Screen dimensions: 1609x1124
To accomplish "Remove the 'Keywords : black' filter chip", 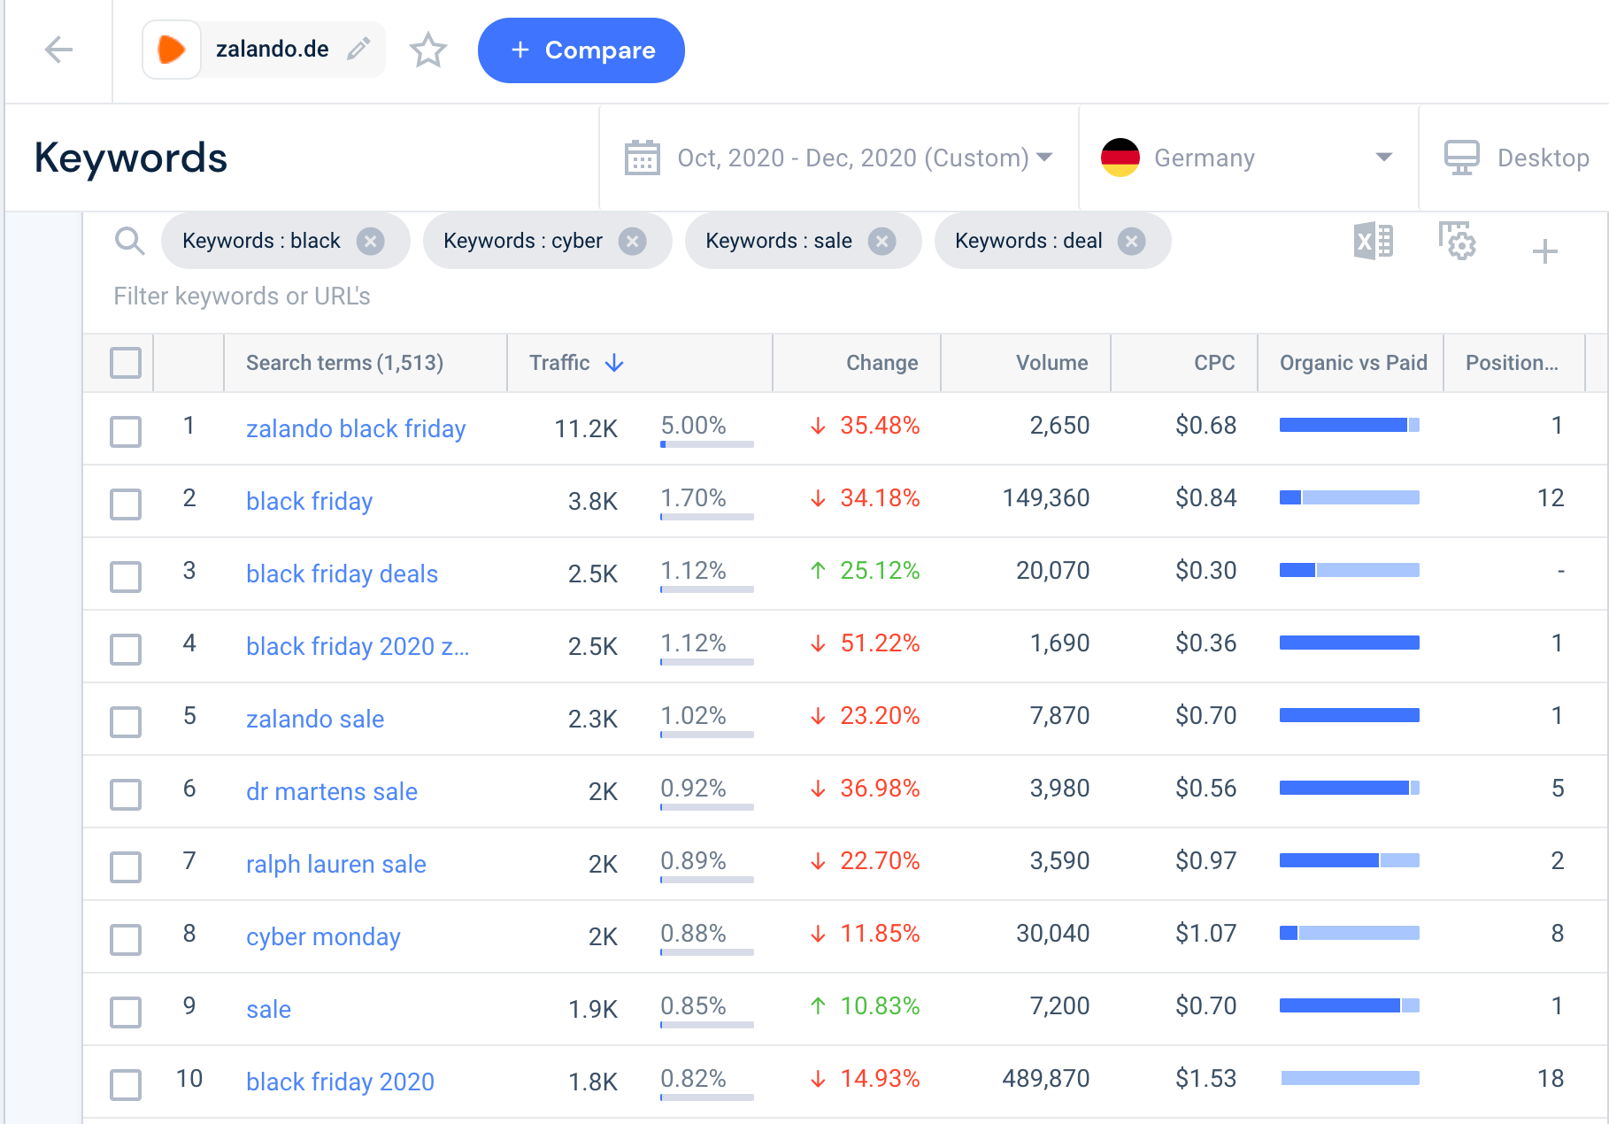I will tap(371, 241).
